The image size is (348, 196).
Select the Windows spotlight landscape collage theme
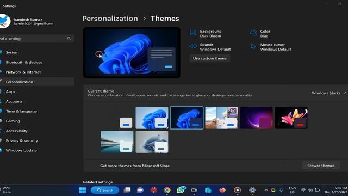pyautogui.click(x=221, y=118)
